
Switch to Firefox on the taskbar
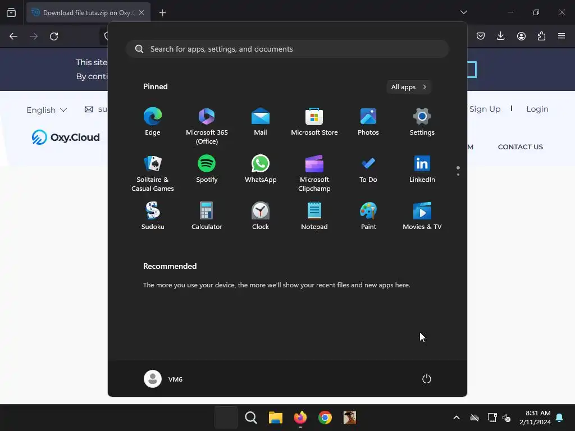pos(300,418)
